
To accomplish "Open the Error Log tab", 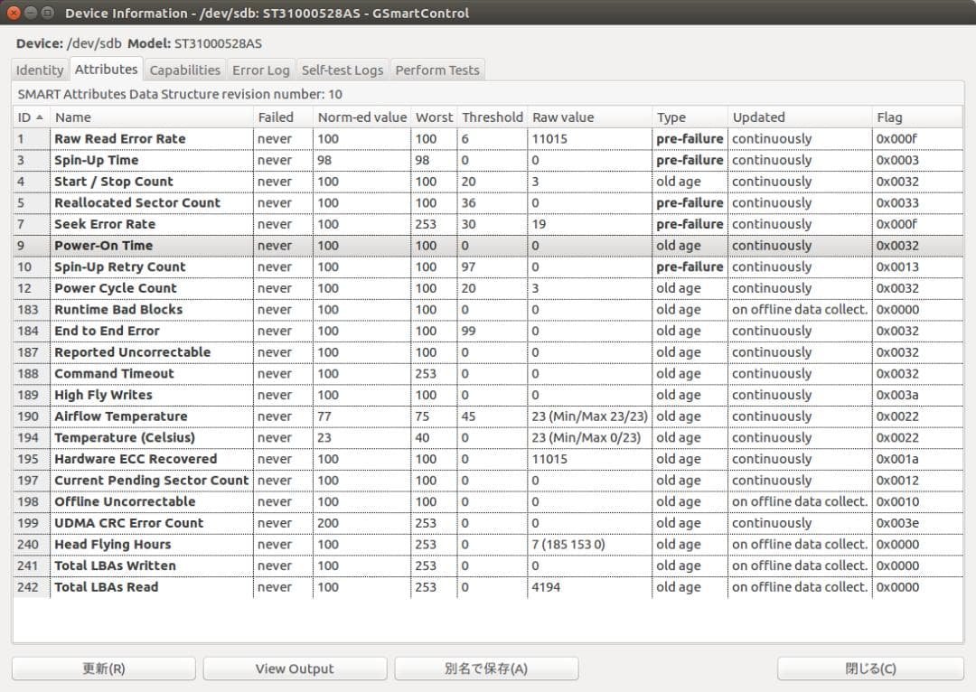I will (260, 70).
